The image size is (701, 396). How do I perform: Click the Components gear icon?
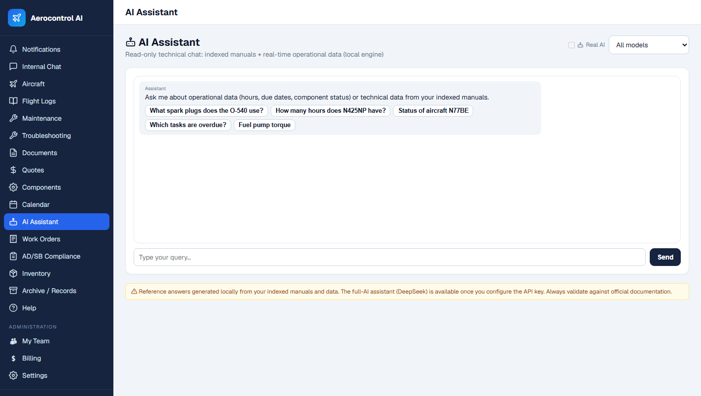click(13, 187)
